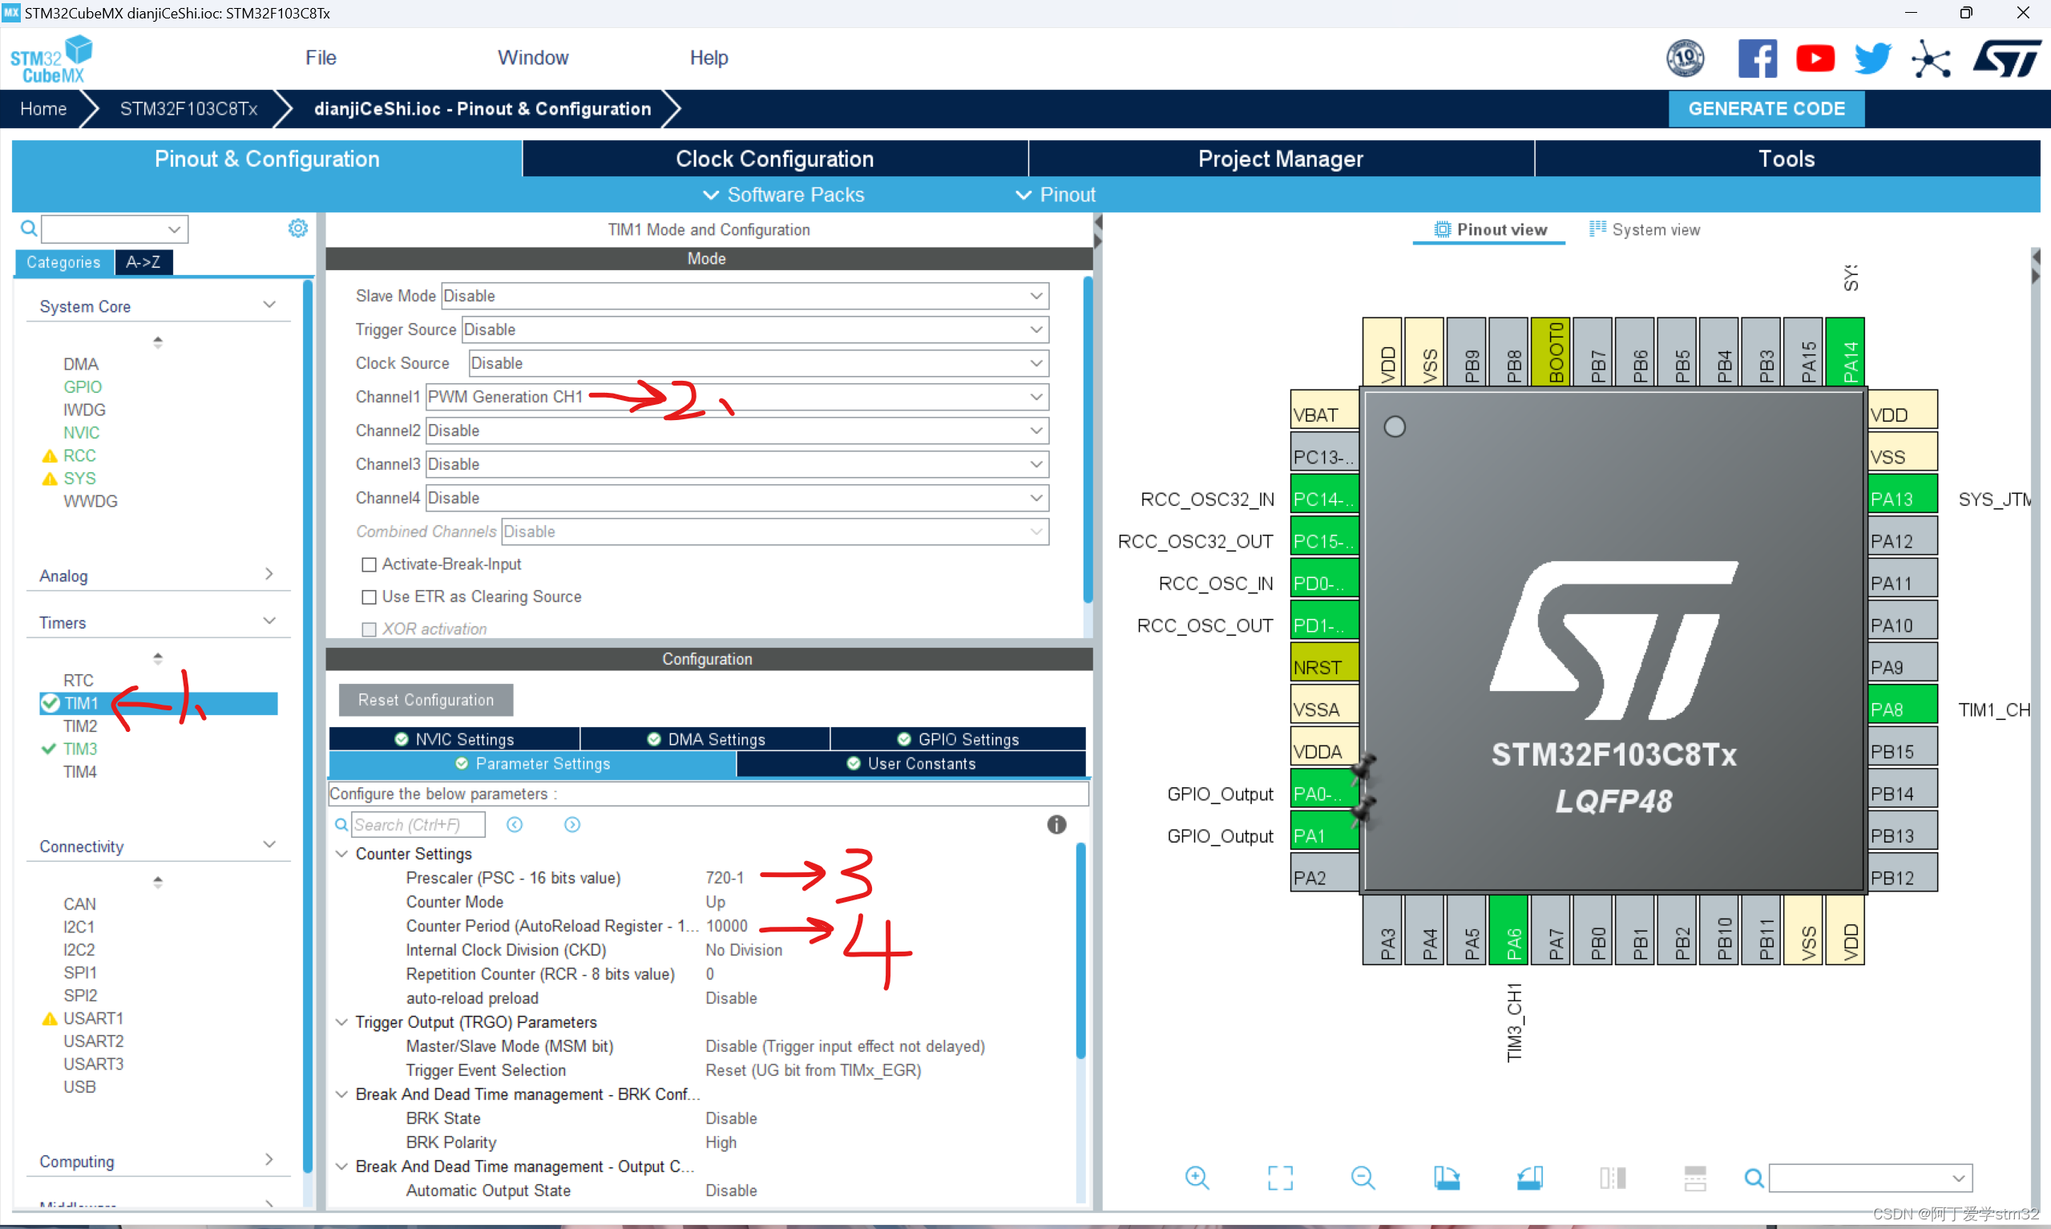This screenshot has width=2051, height=1229.
Task: Collapse the Counter Settings group
Action: (x=341, y=853)
